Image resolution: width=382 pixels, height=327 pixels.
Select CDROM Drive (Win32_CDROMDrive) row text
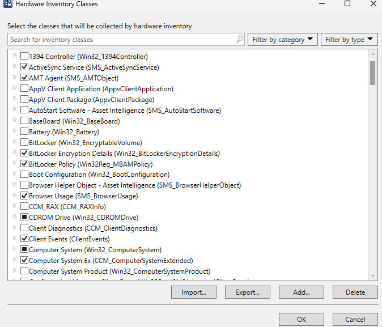(83, 218)
